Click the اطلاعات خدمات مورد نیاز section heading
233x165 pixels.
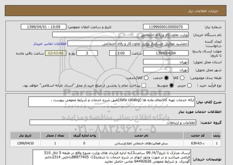200,112
